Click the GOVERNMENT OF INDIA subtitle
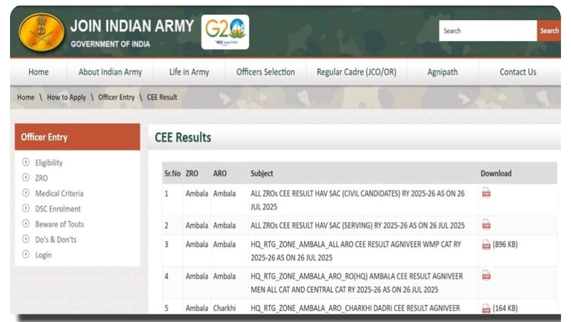This screenshot has width=571, height=322. coord(110,44)
